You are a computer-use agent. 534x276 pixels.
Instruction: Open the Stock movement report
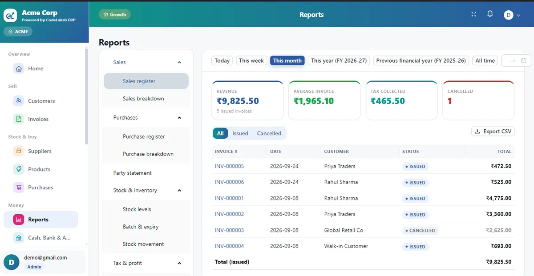point(146,244)
